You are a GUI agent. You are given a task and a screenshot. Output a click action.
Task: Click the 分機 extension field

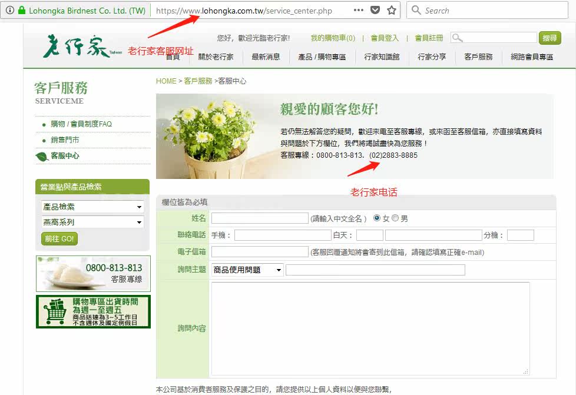[x=520, y=235]
